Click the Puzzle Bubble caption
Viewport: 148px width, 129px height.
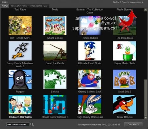pos(90,38)
